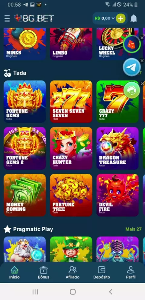Open the Perfil tab
The width and height of the screenshot is (145, 300).
pyautogui.click(x=131, y=272)
